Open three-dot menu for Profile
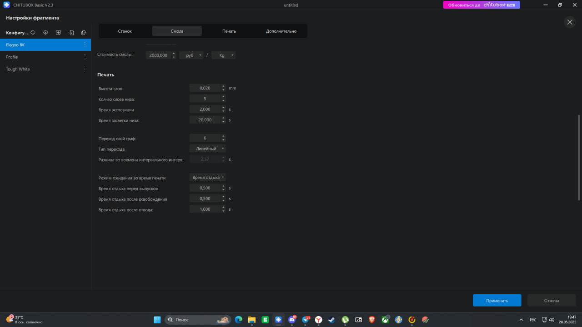The width and height of the screenshot is (582, 327). 85,57
